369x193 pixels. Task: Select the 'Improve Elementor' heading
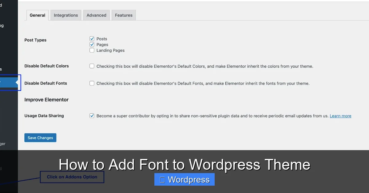46,100
